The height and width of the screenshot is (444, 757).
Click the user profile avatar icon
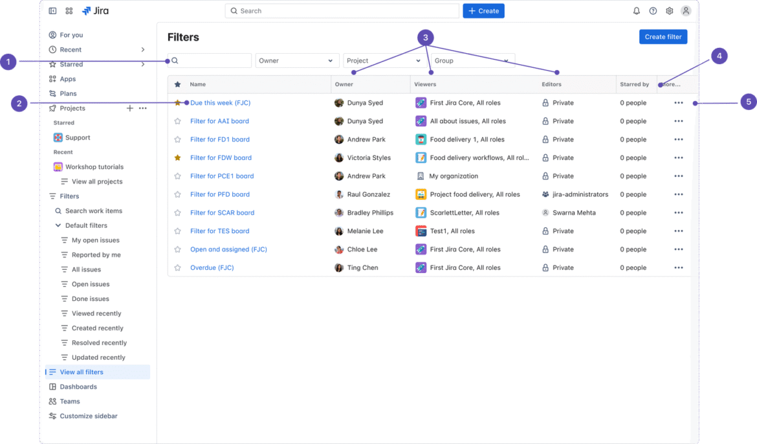pos(686,11)
